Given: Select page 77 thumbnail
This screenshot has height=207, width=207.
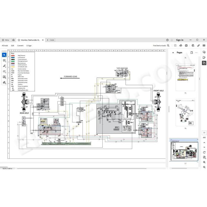Looking at the screenshot, I should (184, 150).
